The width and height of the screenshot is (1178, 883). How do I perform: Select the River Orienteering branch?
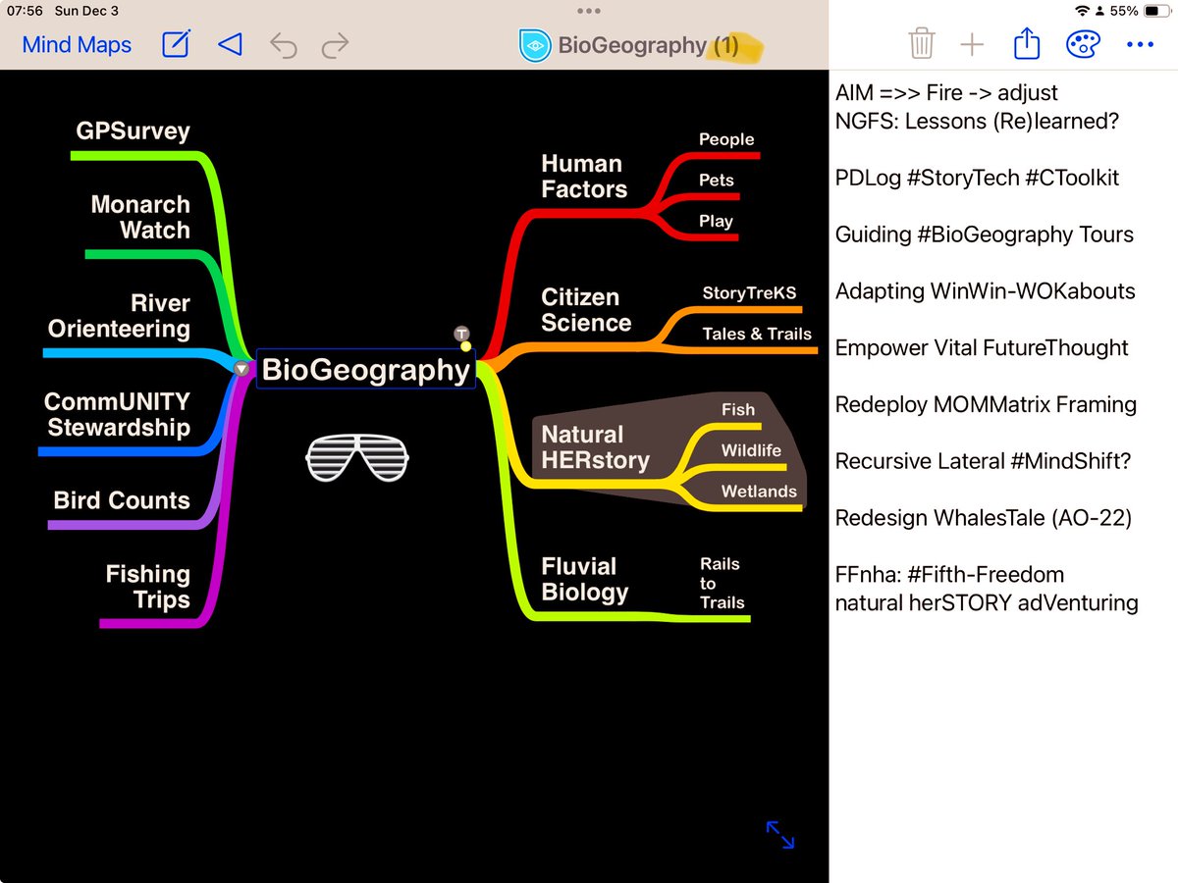pyautogui.click(x=119, y=316)
